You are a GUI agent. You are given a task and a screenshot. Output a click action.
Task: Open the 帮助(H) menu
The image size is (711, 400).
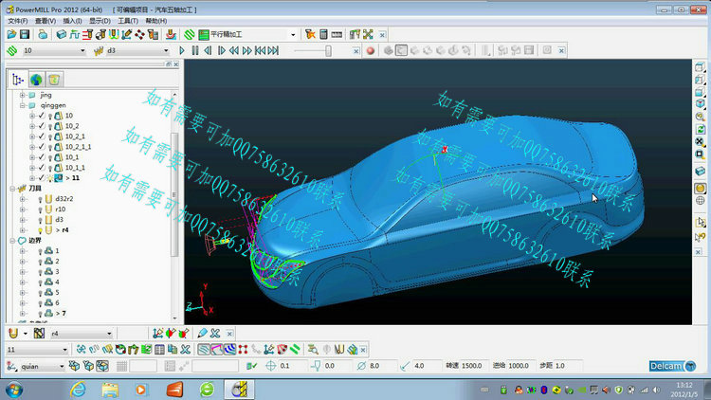(x=156, y=21)
